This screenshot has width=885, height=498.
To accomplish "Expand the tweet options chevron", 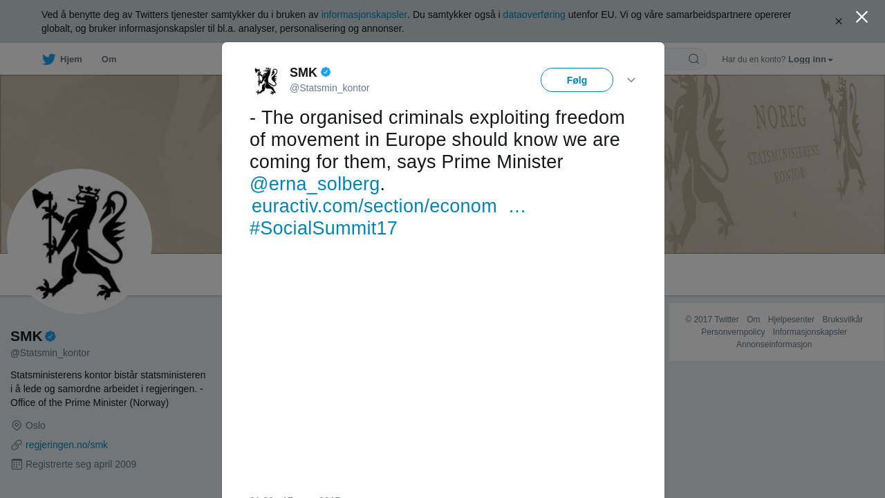I will click(631, 80).
